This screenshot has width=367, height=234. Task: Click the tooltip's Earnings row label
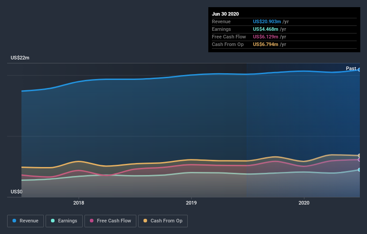coord(221,29)
